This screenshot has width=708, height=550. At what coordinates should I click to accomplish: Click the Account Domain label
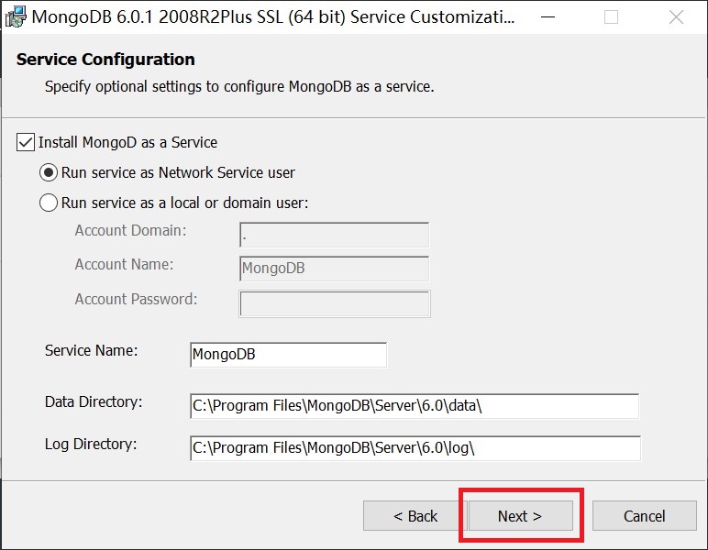tap(130, 230)
